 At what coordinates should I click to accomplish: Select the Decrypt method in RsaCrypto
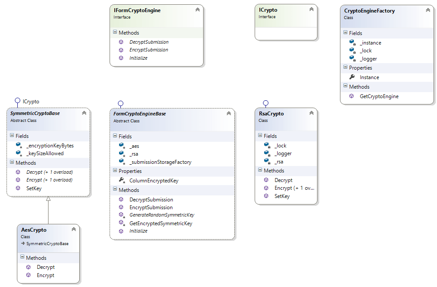[284, 180]
